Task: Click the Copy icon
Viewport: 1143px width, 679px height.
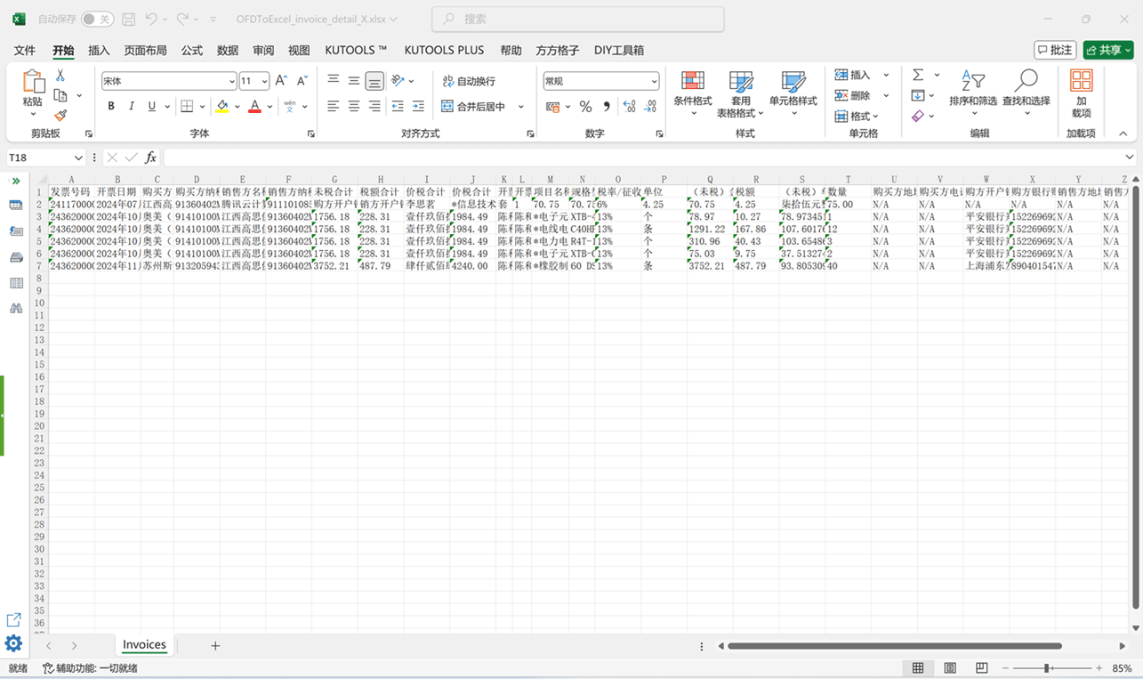Action: (60, 95)
